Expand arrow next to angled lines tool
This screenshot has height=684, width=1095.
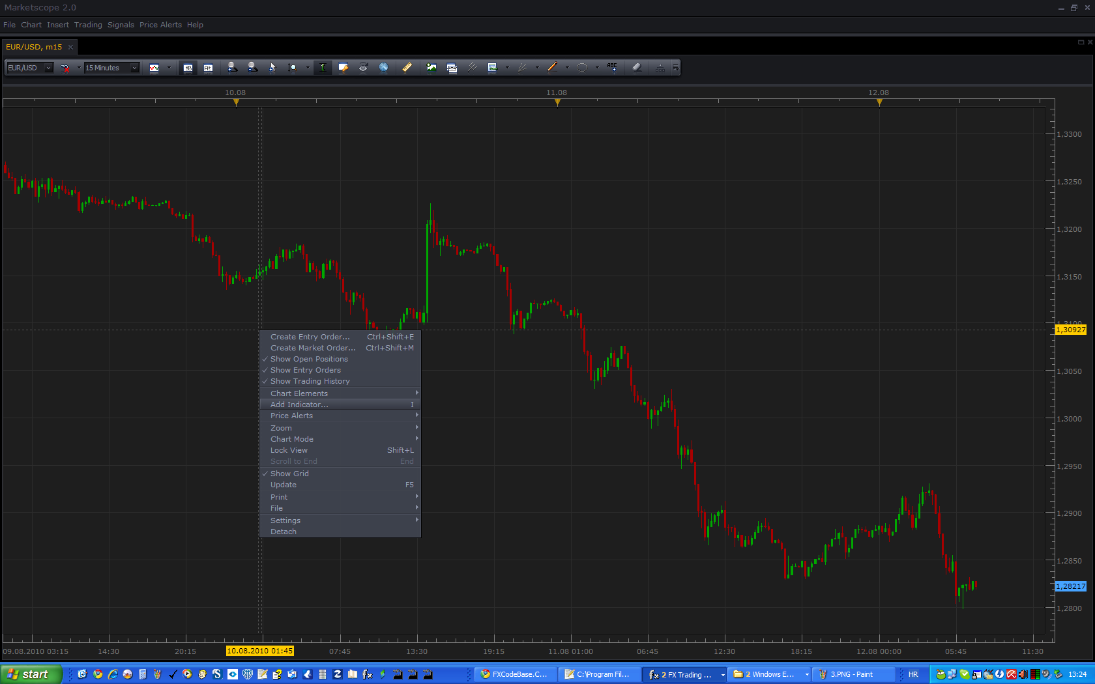pyautogui.click(x=537, y=68)
